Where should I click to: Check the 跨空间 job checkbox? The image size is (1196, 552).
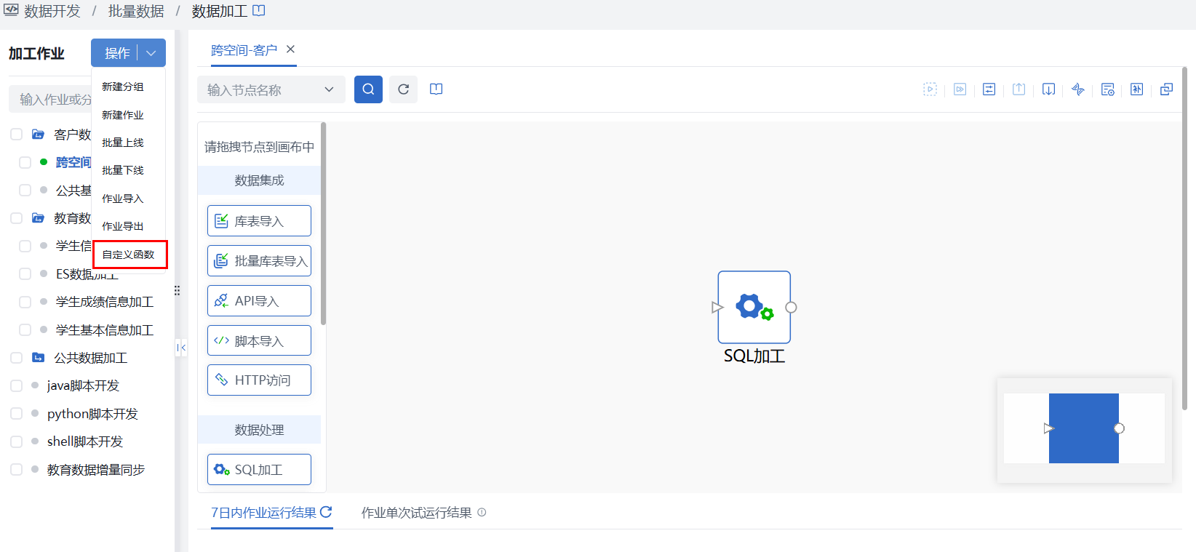coord(25,162)
